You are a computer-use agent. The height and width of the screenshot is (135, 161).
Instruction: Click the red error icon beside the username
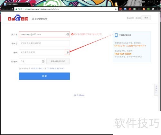click(72, 34)
